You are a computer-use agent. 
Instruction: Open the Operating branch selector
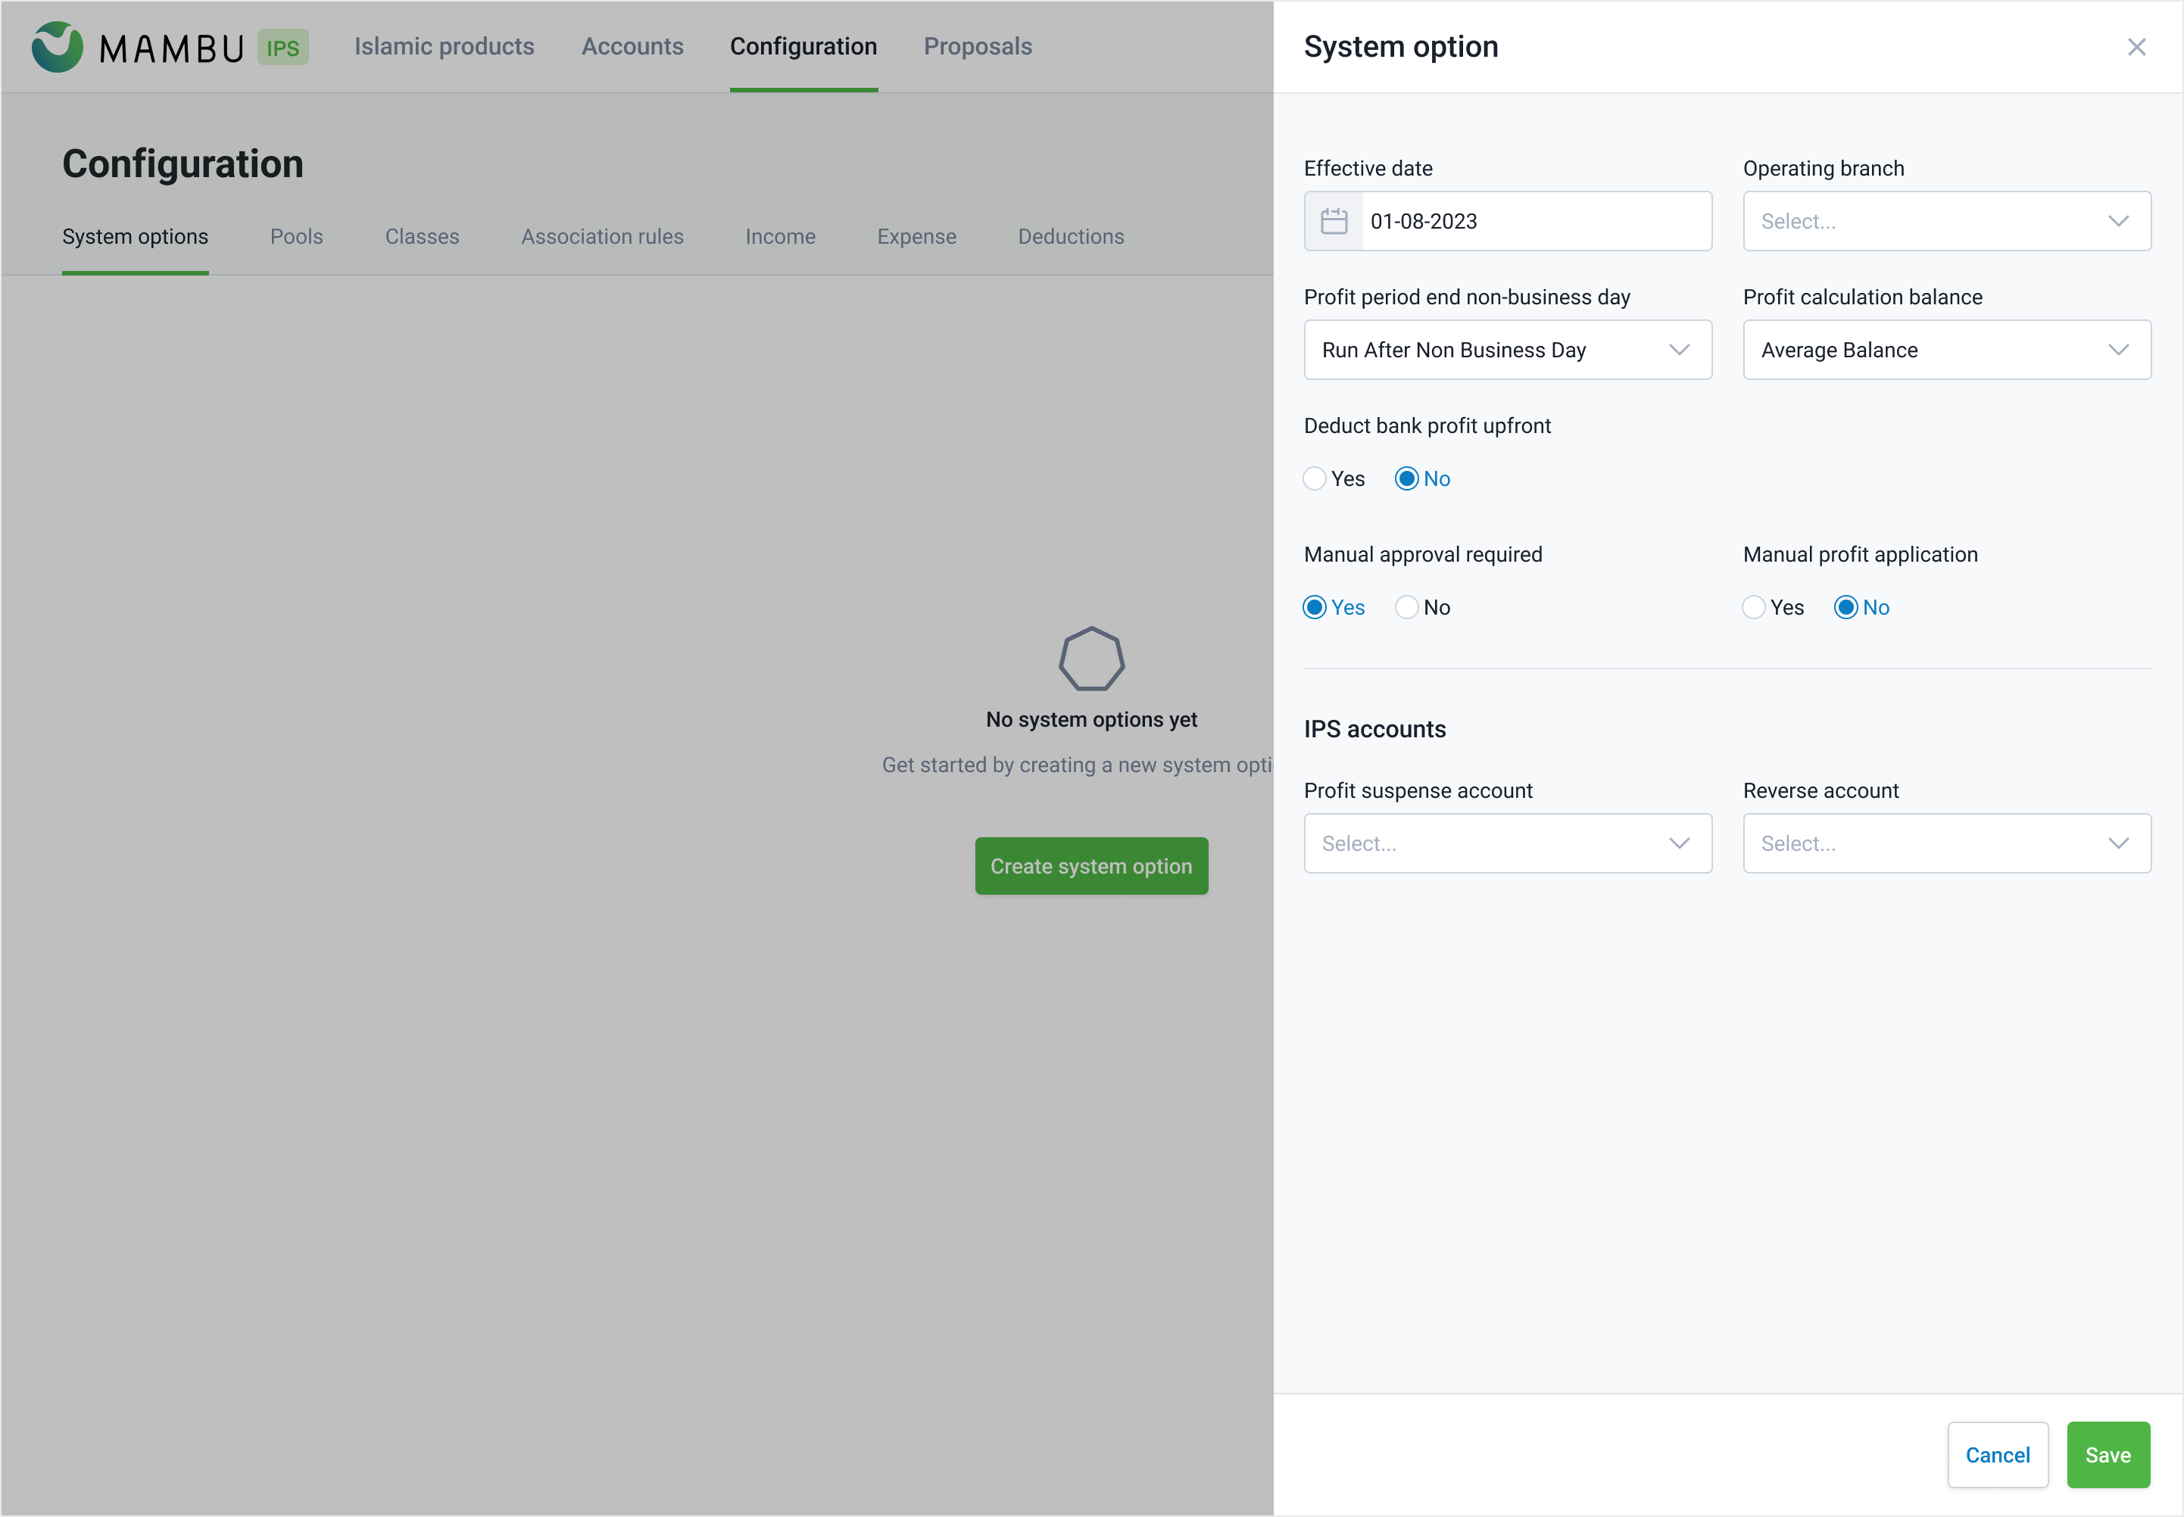[x=1945, y=220]
